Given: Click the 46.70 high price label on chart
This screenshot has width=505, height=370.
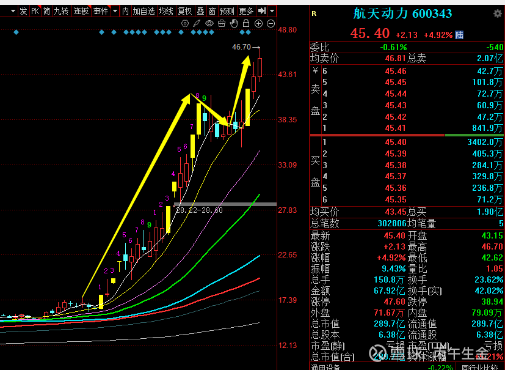Looking at the screenshot, I should [x=241, y=47].
